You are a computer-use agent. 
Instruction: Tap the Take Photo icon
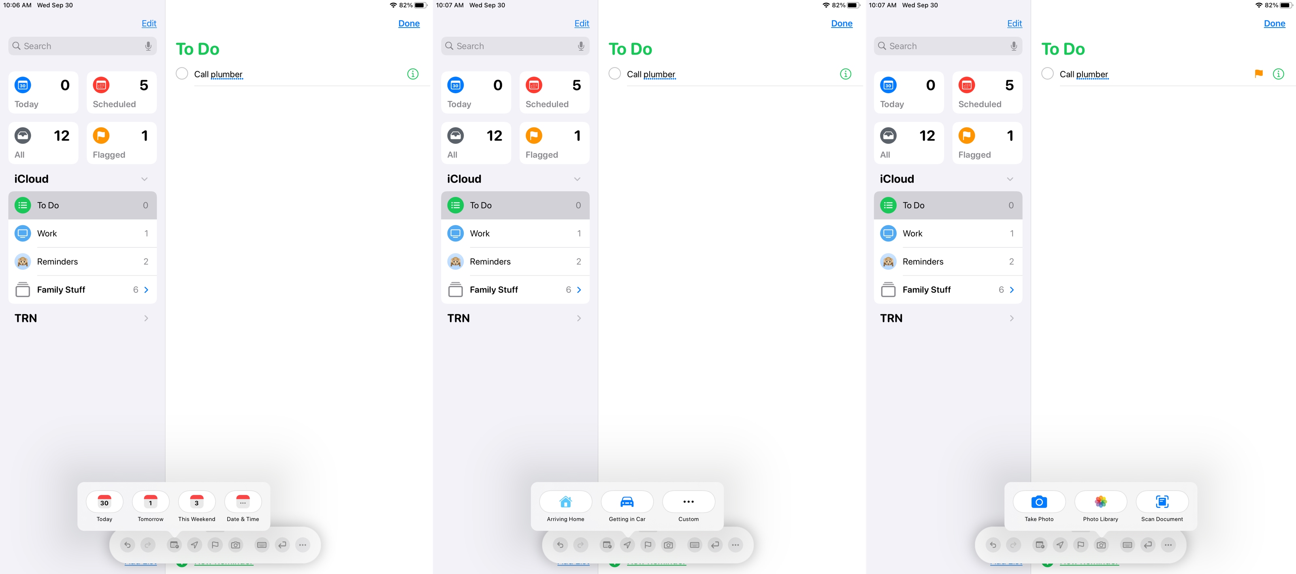pos(1039,502)
